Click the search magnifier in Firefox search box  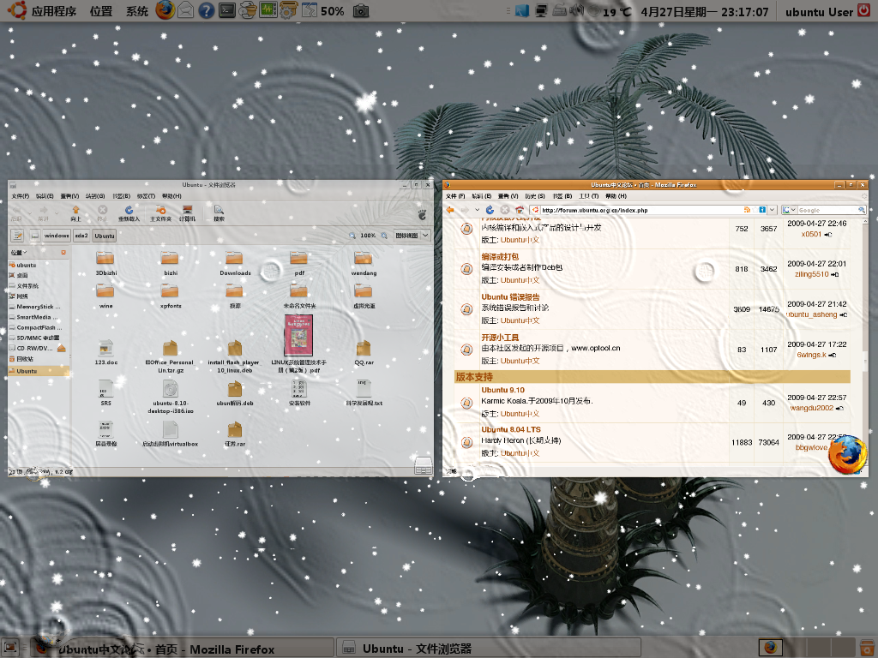click(861, 210)
